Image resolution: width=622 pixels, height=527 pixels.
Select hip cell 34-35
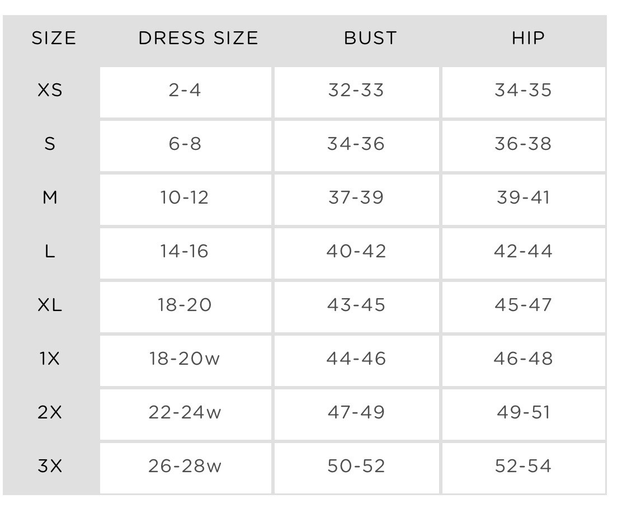click(x=524, y=92)
